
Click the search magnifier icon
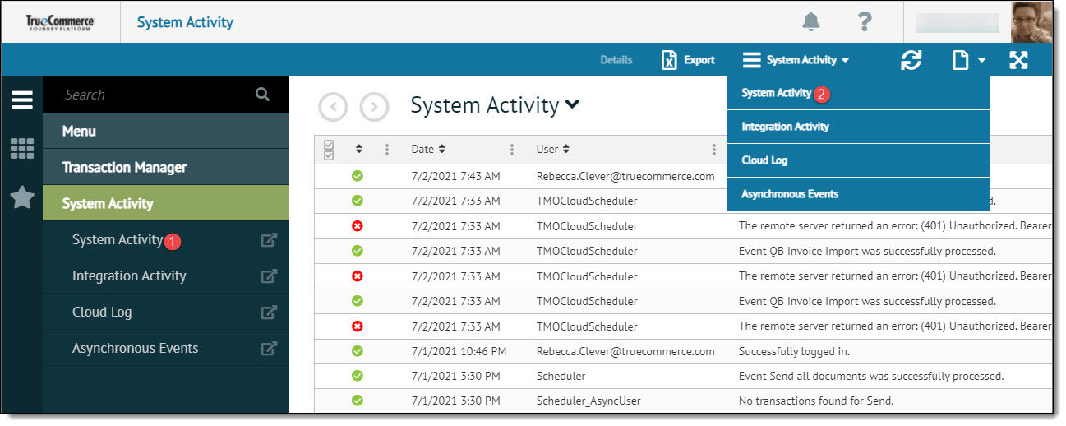(262, 95)
